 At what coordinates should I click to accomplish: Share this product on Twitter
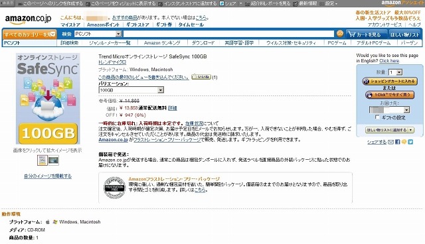coord(410,142)
